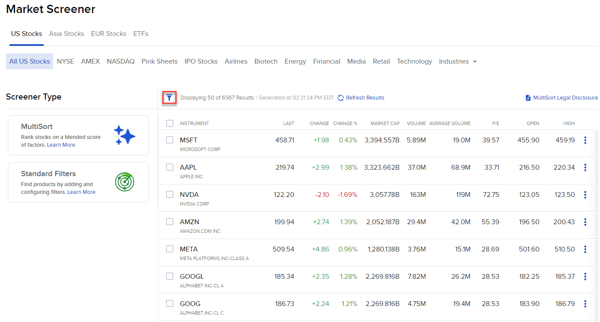600x322 pixels.
Task: Check the select-all checkbox in table header
Action: (x=169, y=123)
